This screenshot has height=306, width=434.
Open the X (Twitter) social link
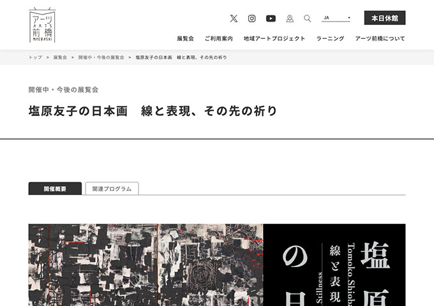click(234, 18)
